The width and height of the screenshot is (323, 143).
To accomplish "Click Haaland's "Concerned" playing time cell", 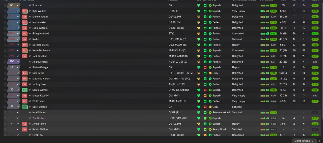I will click(x=238, y=33).
